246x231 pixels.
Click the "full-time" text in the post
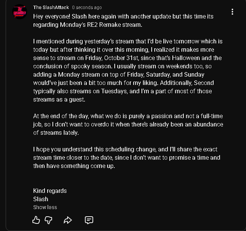209,116
